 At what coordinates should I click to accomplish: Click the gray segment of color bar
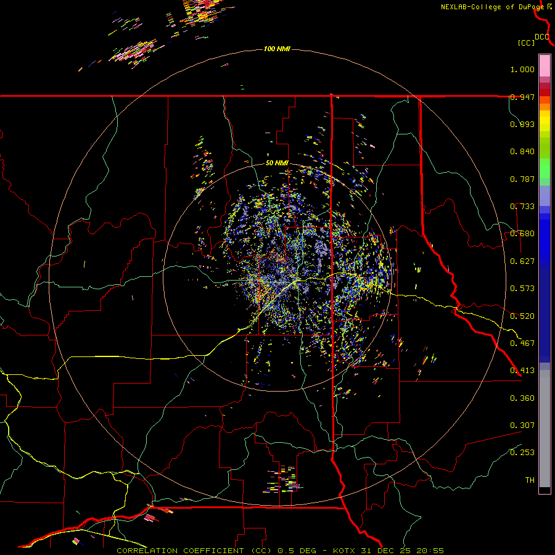(x=545, y=429)
